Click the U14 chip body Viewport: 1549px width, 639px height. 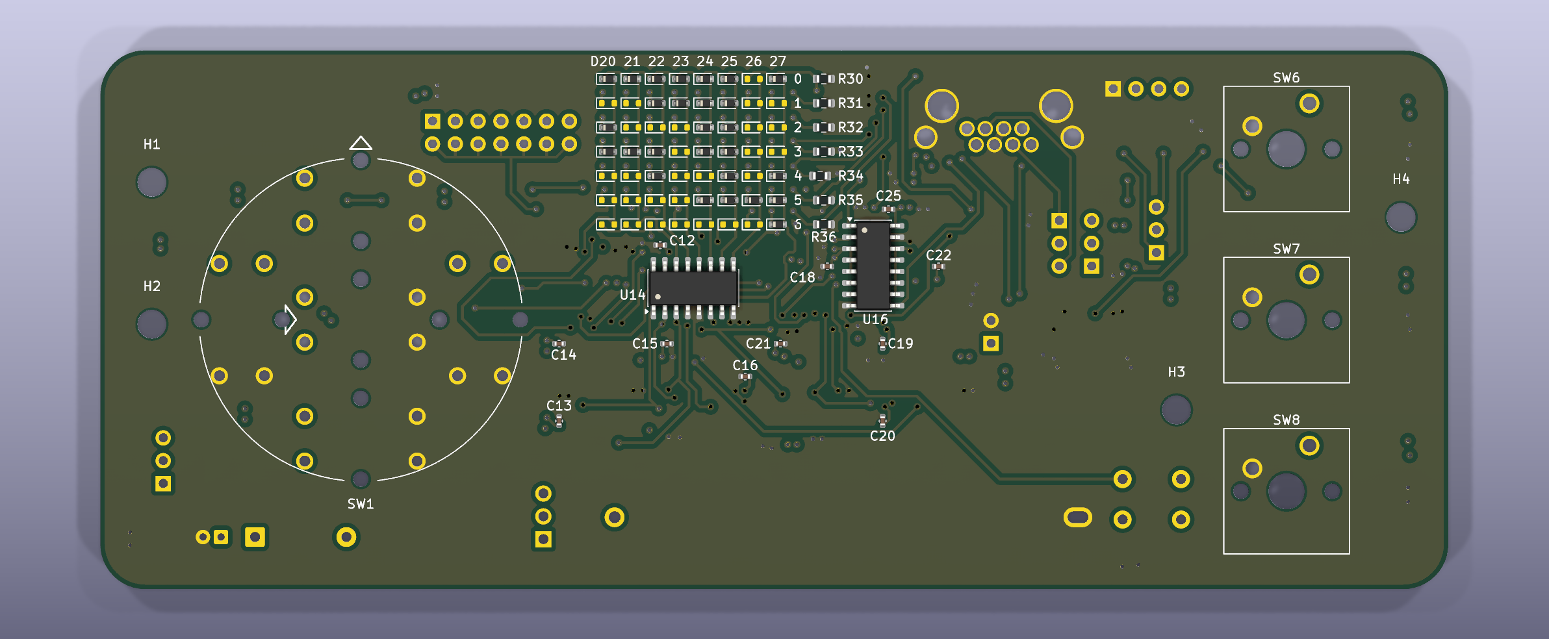693,288
